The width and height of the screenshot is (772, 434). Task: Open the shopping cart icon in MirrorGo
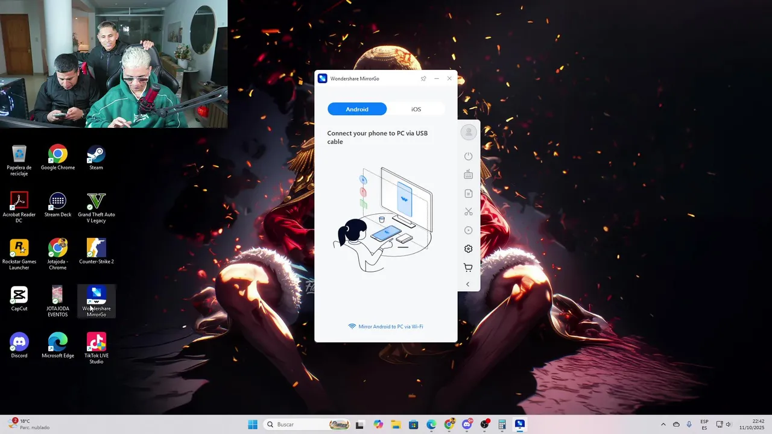(468, 268)
